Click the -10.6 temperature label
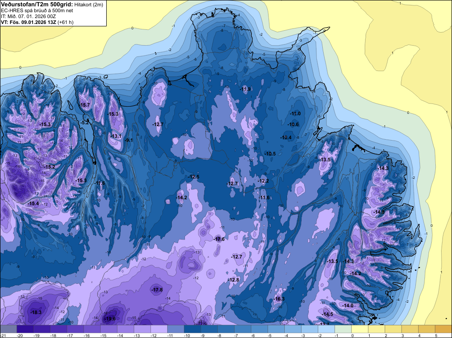The height and width of the screenshot is (338, 452). pyautogui.click(x=293, y=124)
